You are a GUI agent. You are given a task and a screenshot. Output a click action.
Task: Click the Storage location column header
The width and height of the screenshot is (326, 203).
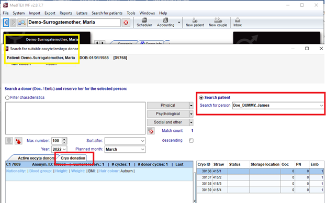[265, 165]
